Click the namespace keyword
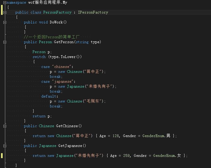 (x=16, y=2)
